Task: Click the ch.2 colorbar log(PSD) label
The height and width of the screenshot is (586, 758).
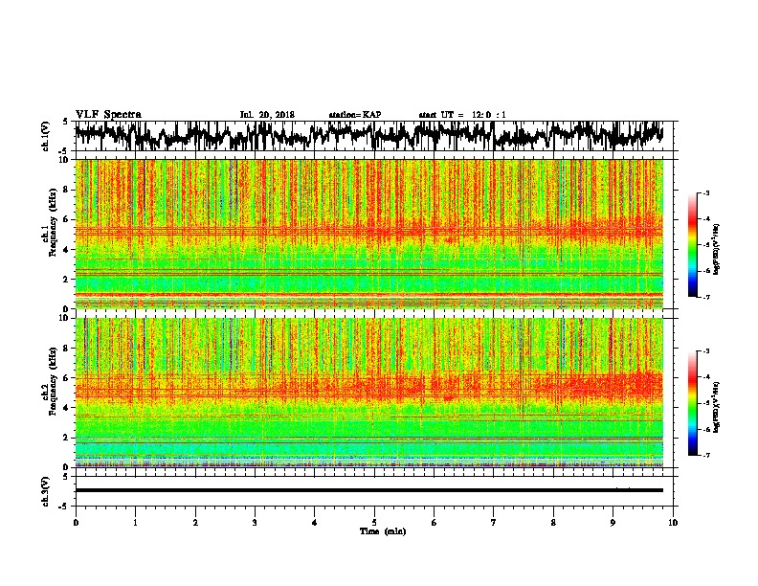Action: point(716,407)
